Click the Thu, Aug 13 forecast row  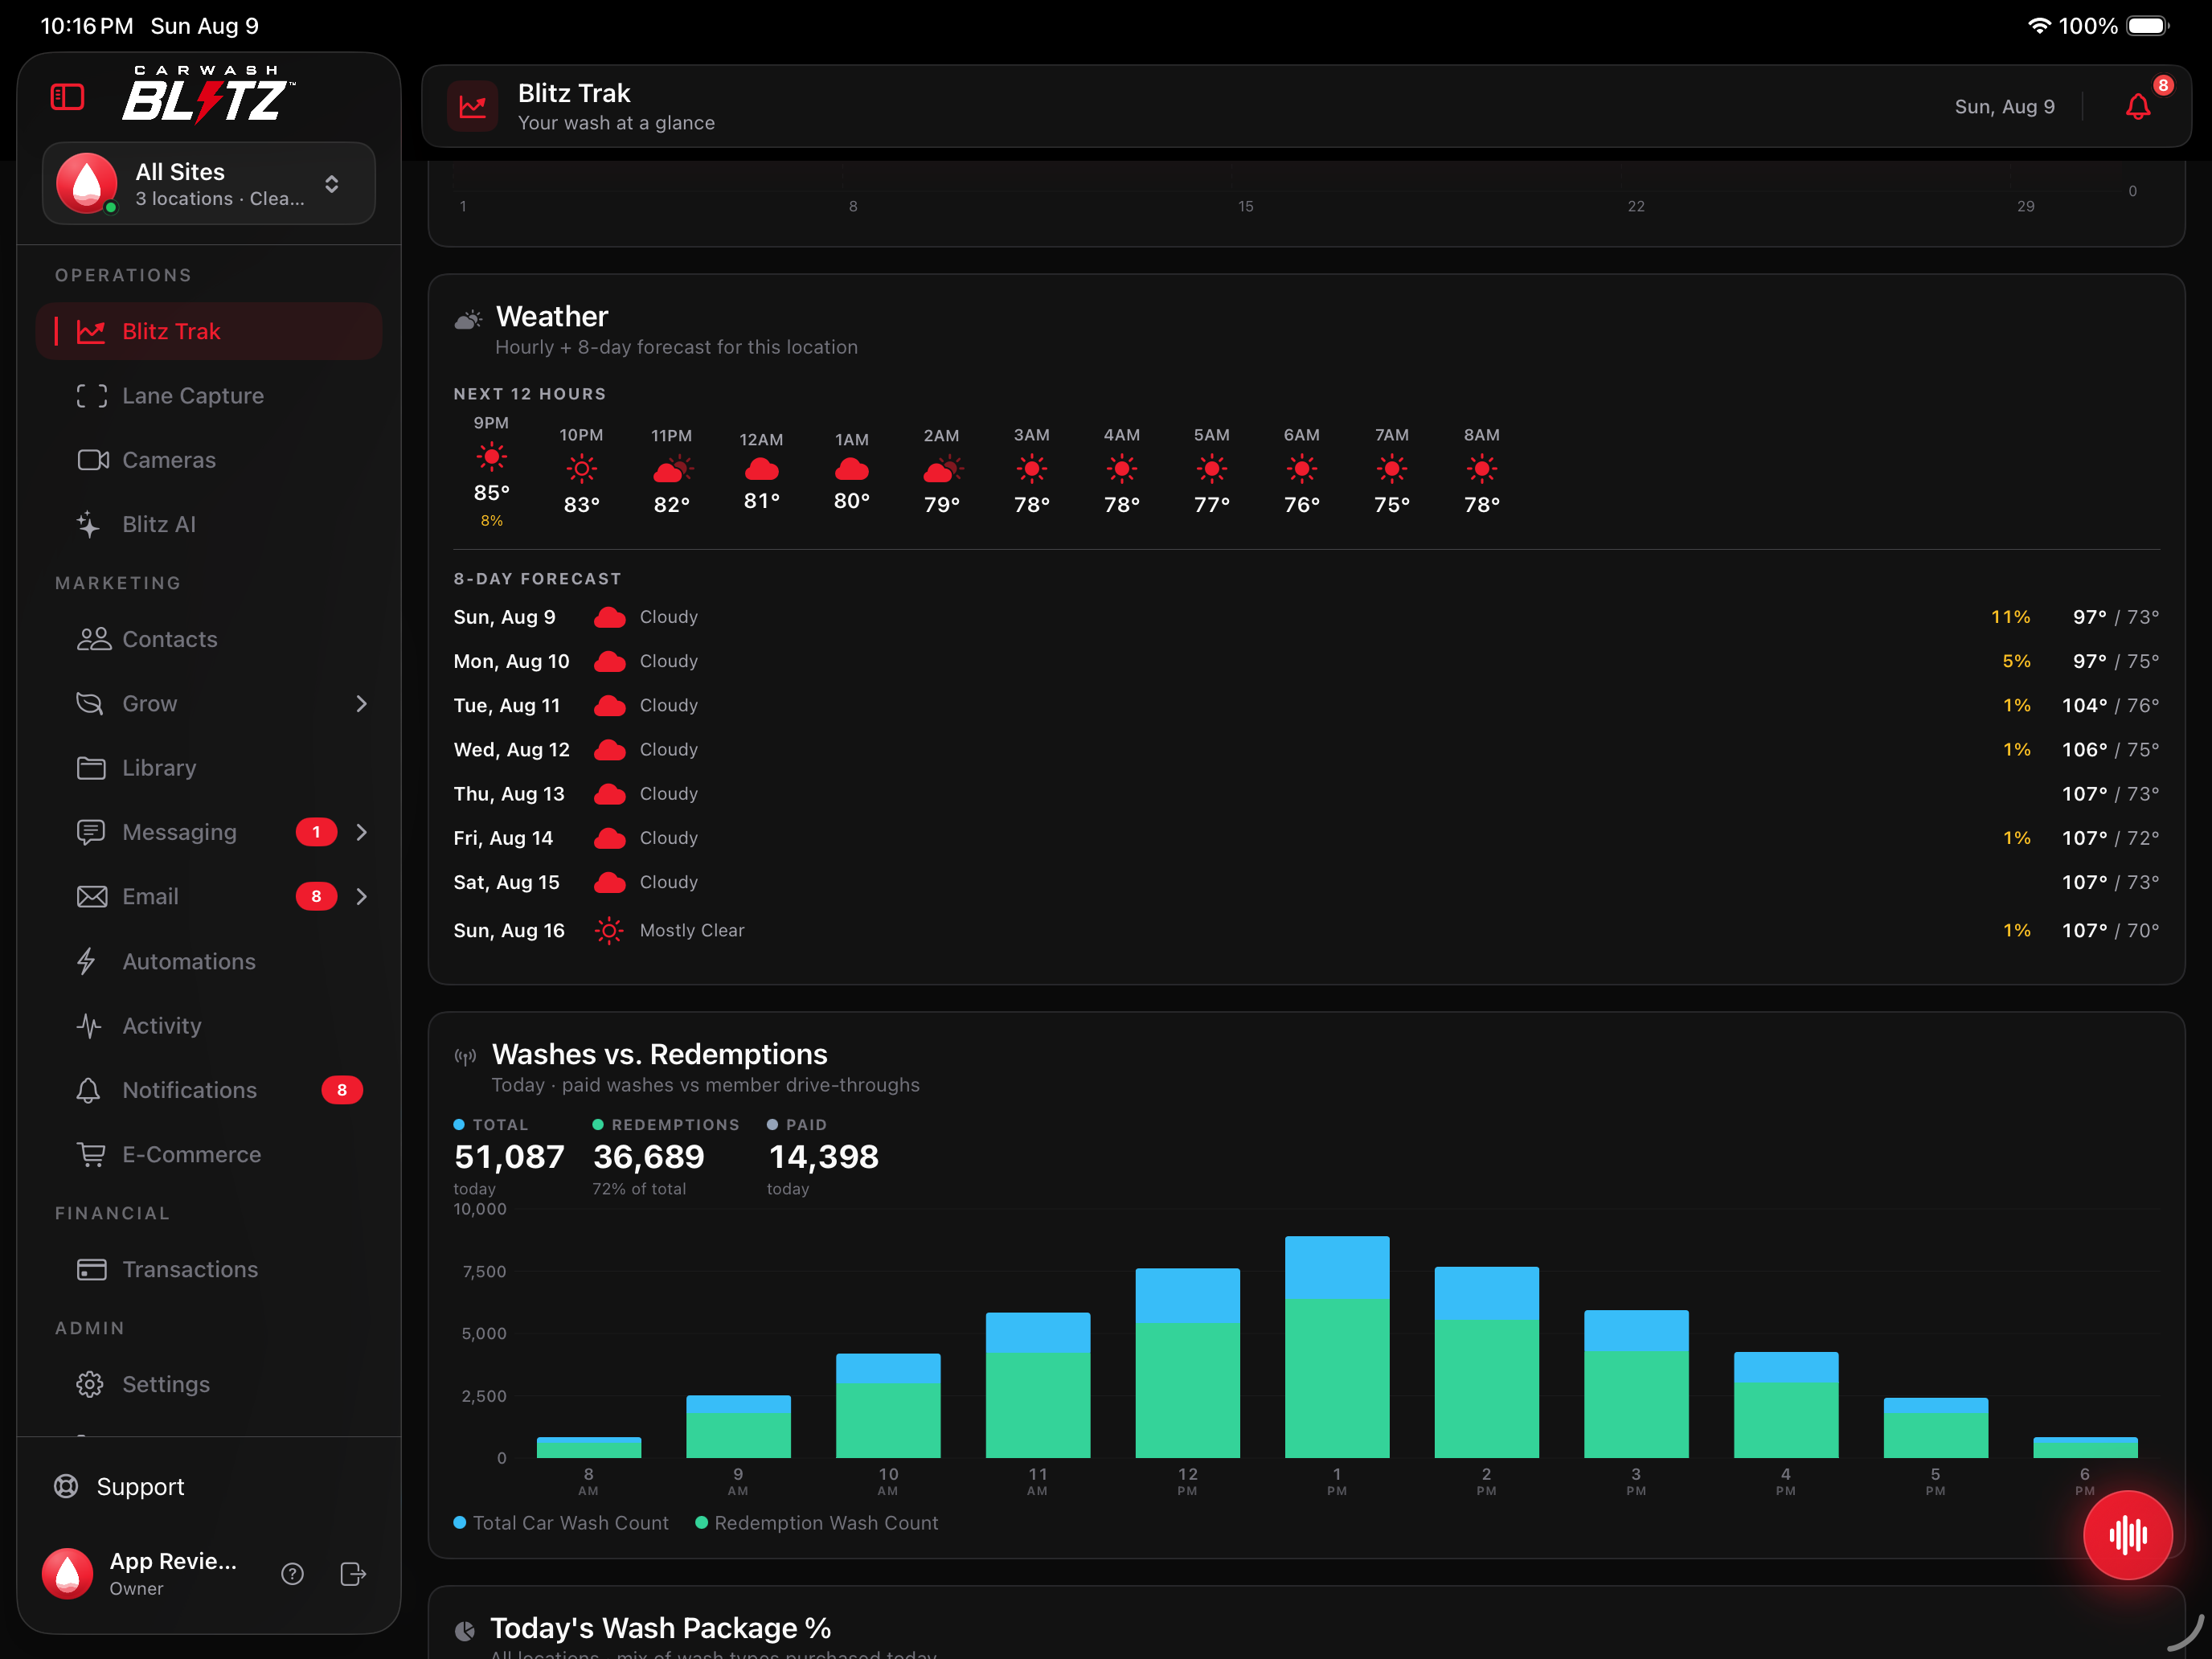(x=1306, y=794)
